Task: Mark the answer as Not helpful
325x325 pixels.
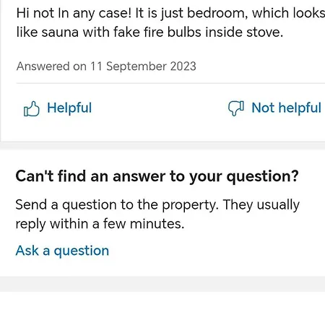Action: point(274,108)
